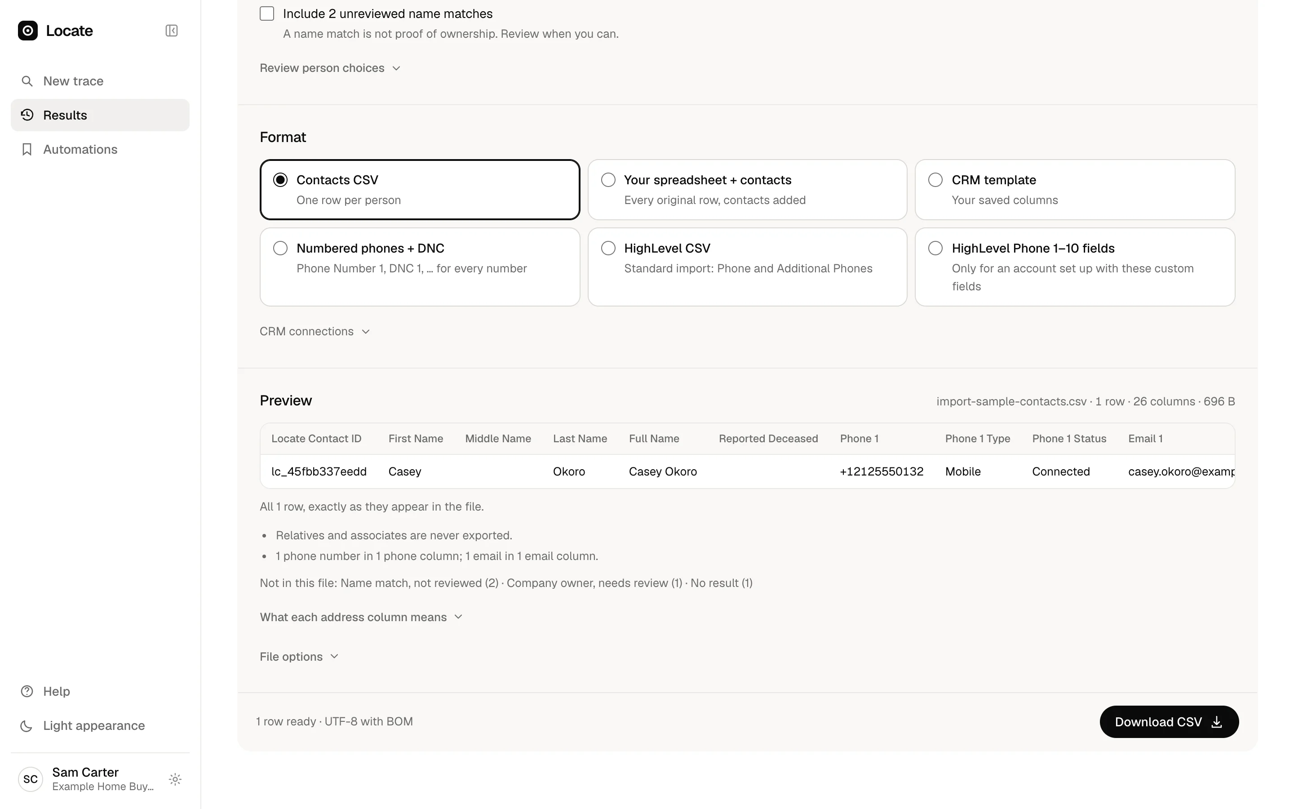Click the Locate Contact ID column header
The image size is (1294, 809).
point(316,439)
